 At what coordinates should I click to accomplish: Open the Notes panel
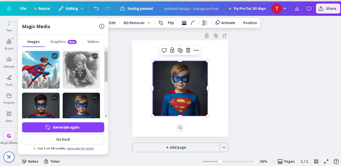pos(30,161)
